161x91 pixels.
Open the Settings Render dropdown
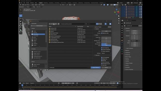[x=106, y=53]
